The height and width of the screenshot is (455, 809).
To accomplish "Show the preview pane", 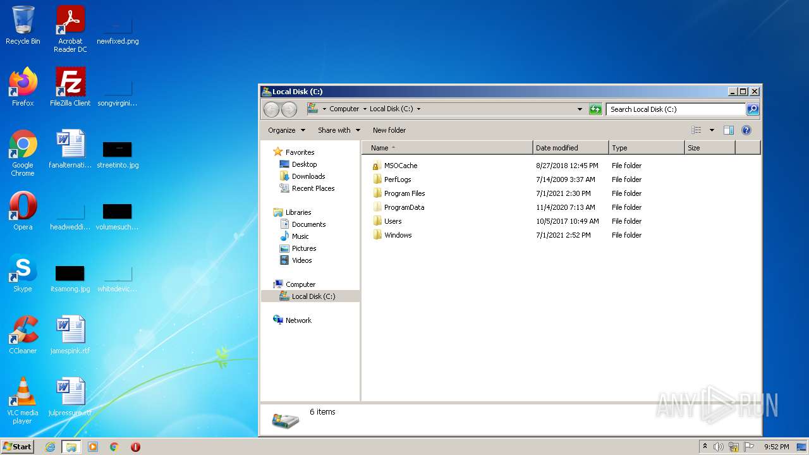I will [x=728, y=130].
